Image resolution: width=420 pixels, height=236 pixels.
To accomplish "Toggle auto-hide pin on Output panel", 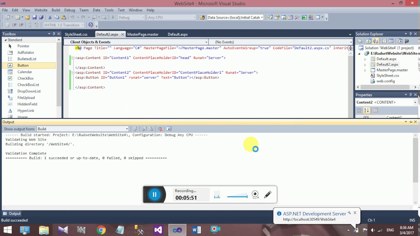I will (x=410, y=122).
